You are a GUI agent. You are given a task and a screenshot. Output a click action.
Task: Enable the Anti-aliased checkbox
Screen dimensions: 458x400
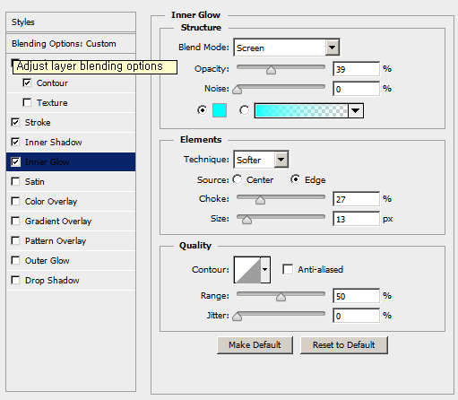tap(288, 269)
